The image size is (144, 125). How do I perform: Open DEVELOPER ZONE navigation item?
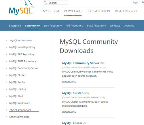126,11
